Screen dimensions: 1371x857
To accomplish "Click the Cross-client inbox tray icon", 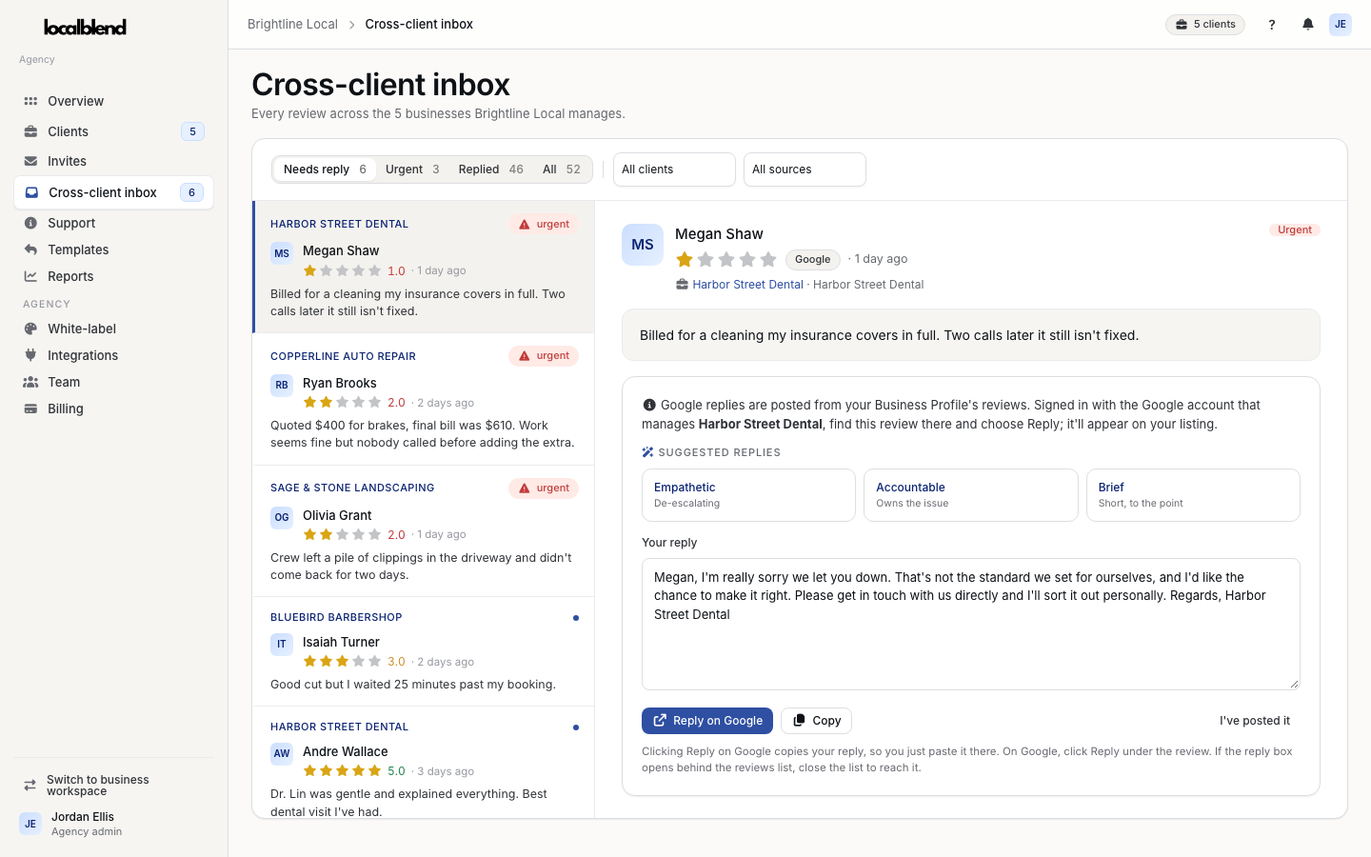I will coord(31,192).
